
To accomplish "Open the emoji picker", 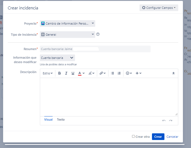I will (129, 73).
